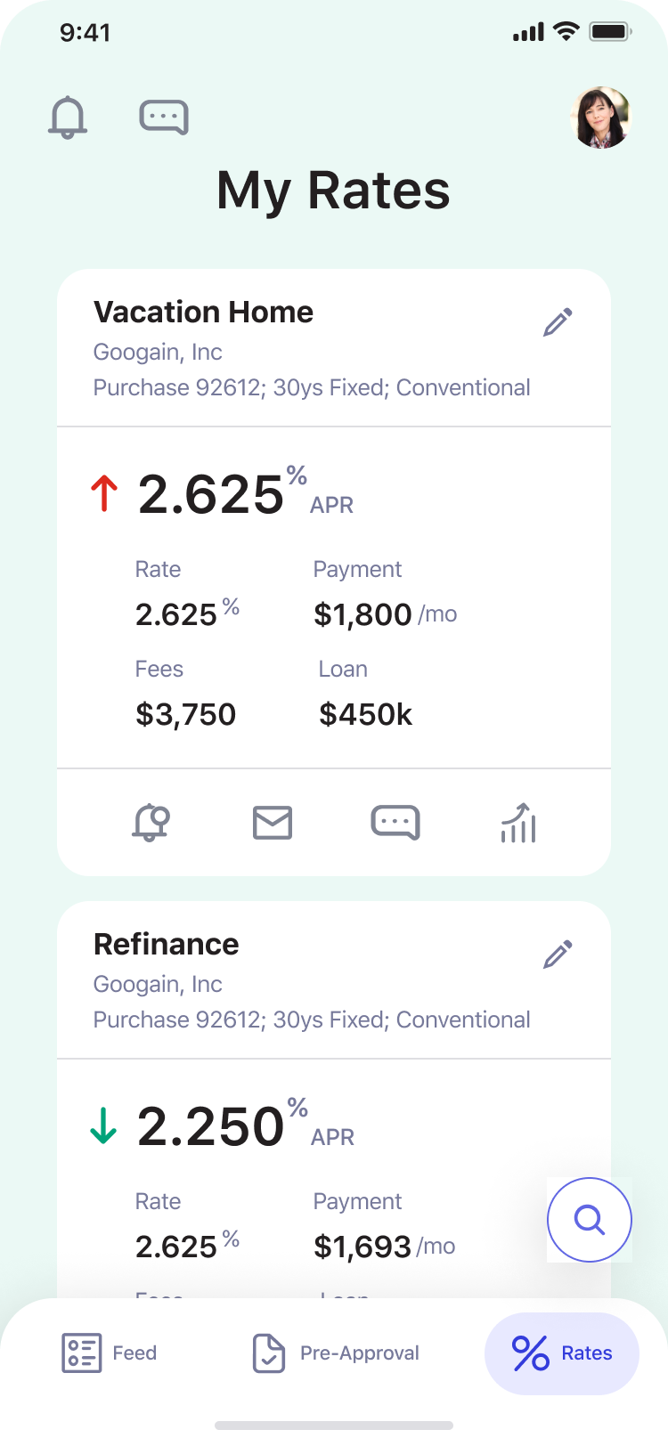
Task: Switch to the Feed tab
Action: coord(109,1353)
